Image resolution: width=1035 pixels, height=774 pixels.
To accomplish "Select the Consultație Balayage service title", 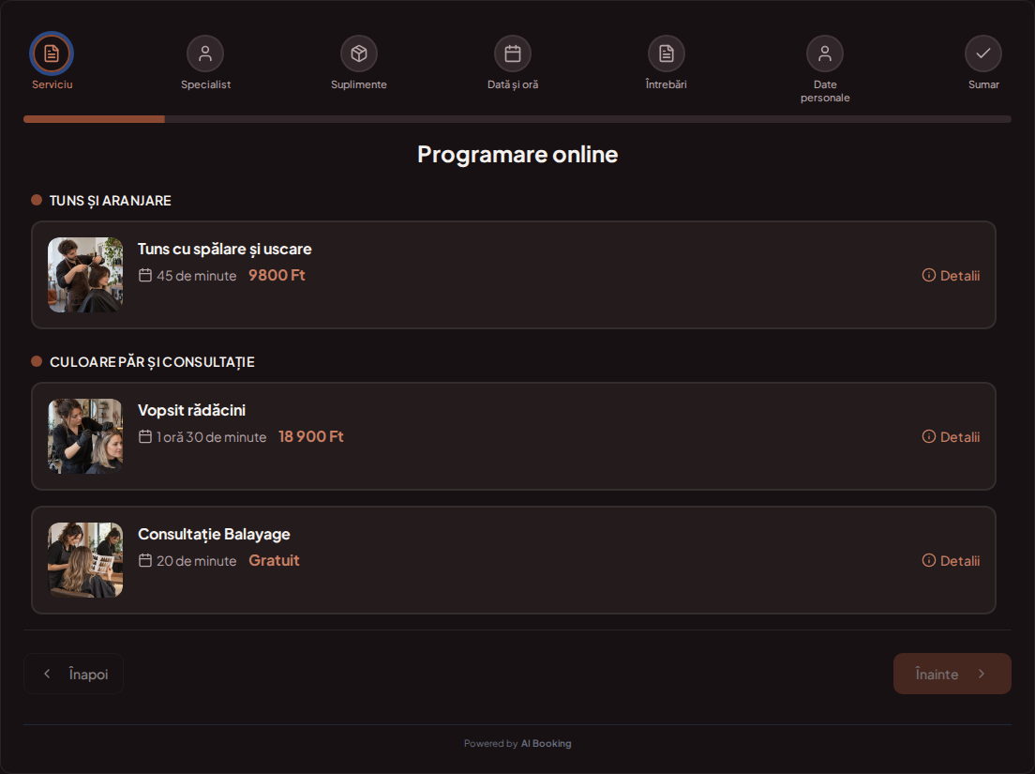I will click(x=214, y=534).
